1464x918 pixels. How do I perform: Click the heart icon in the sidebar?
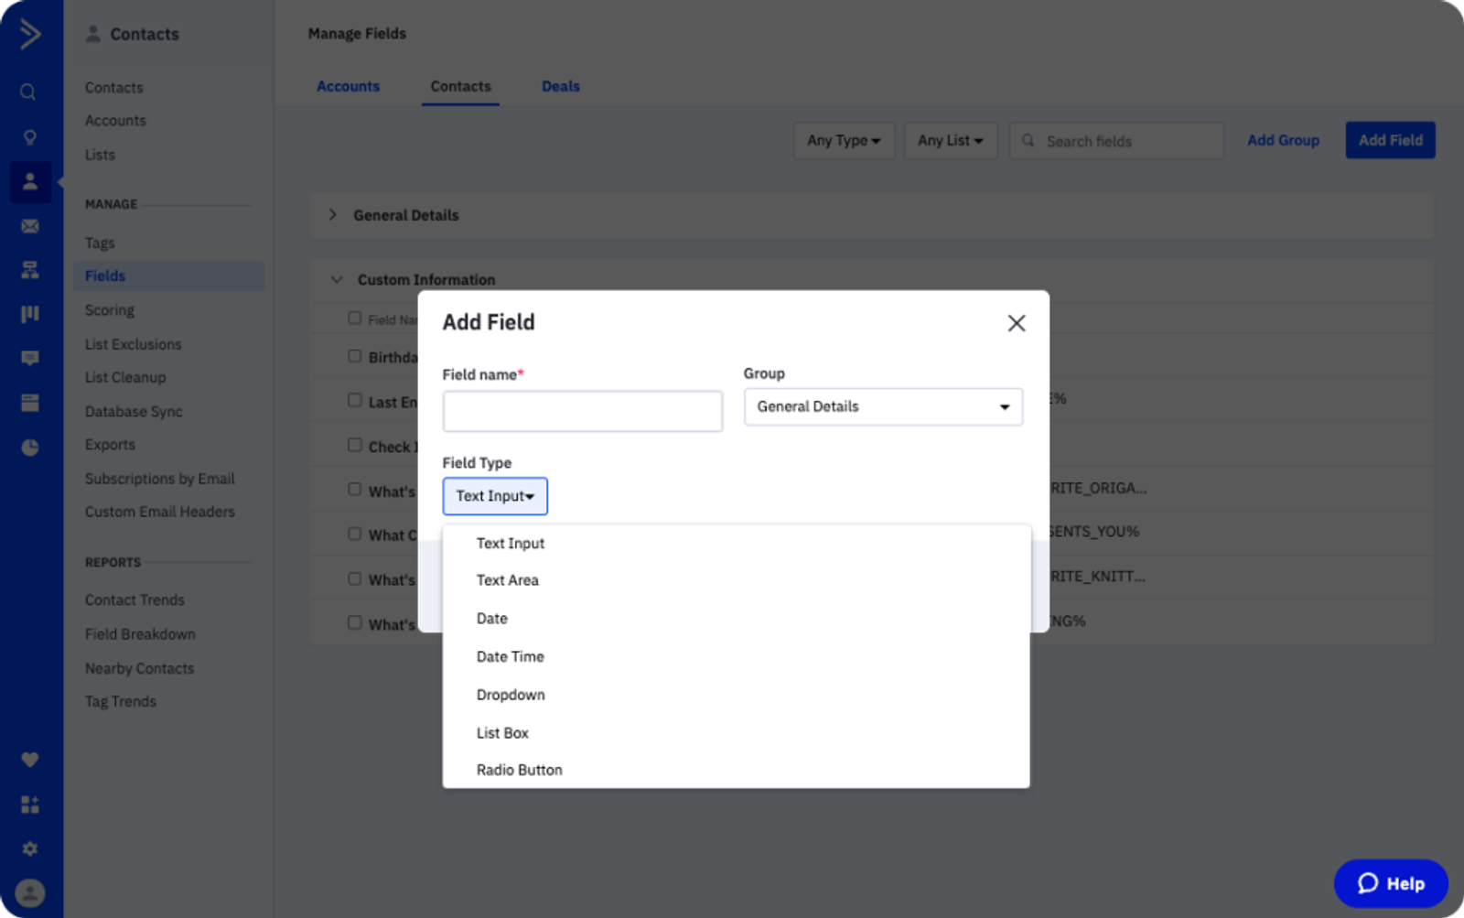click(x=29, y=760)
